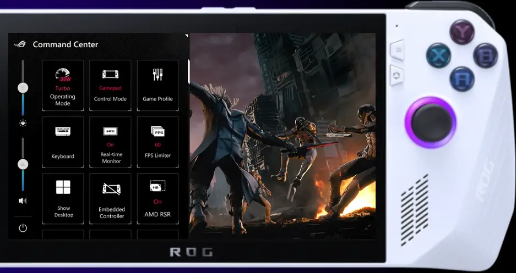Image resolution: width=516 pixels, height=273 pixels.
Task: Toggle the AMD RSR tile
Action: tap(157, 199)
